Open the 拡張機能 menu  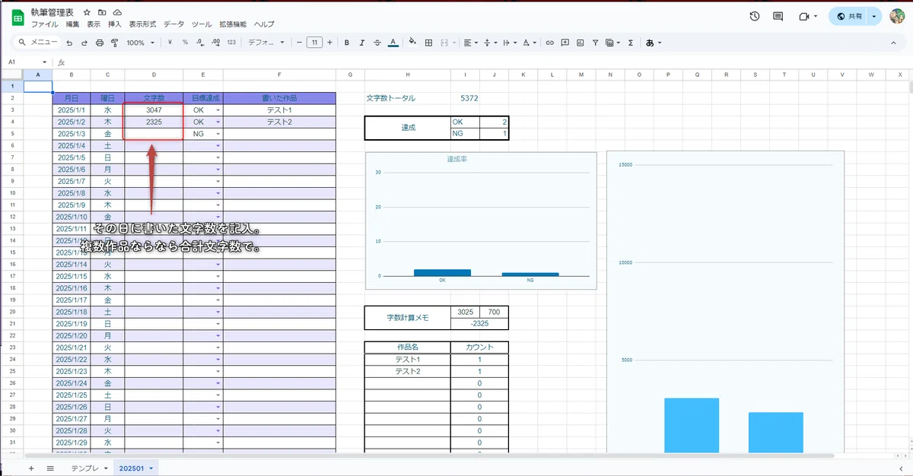coord(232,24)
